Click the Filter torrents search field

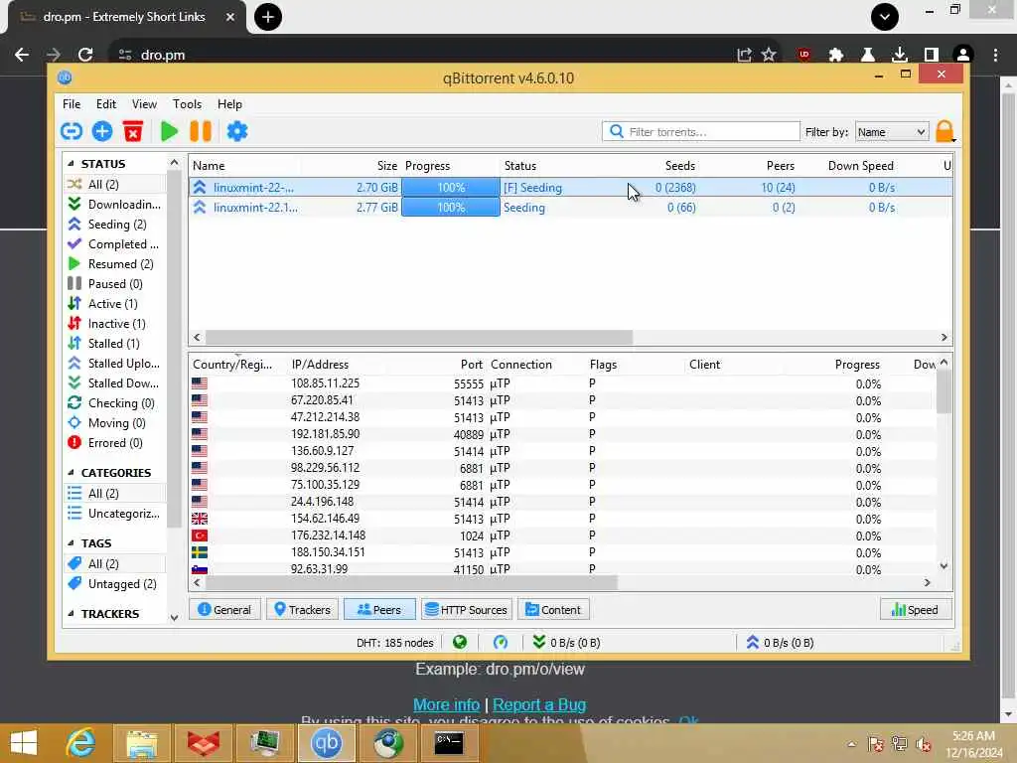click(x=701, y=132)
